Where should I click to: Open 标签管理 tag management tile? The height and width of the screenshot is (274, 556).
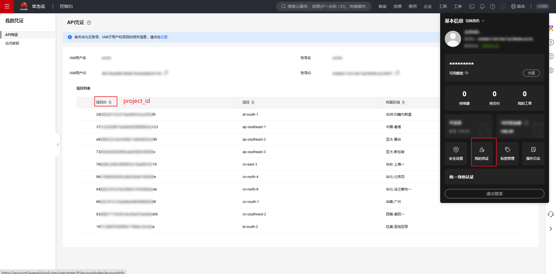507,153
